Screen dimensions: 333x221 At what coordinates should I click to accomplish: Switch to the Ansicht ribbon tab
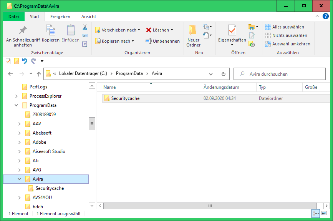(89, 17)
